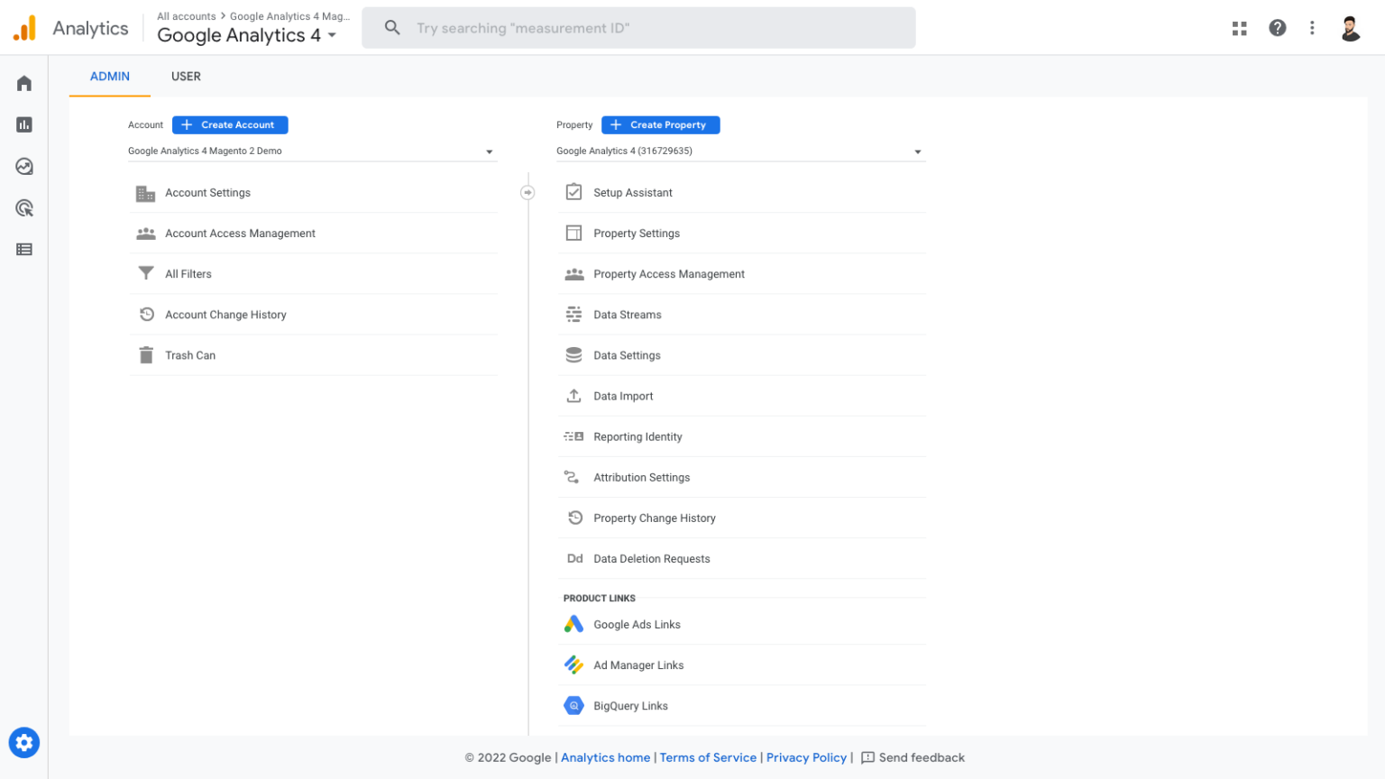Viewport: 1385px width, 779px height.
Task: Click Send feedback in the footer
Action: tap(913, 757)
